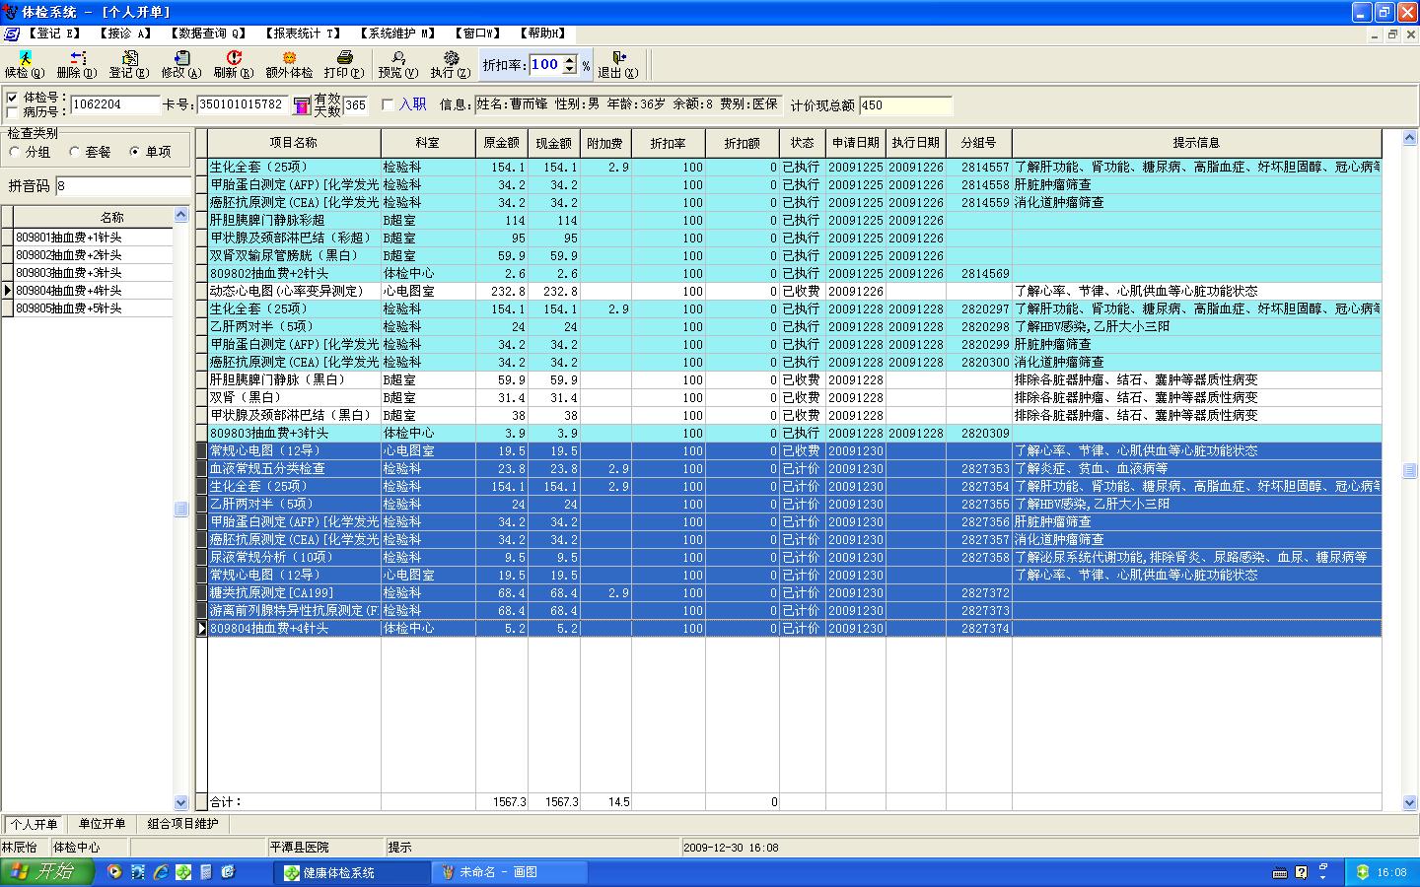Click the Windows 开始 Start button

[x=47, y=872]
